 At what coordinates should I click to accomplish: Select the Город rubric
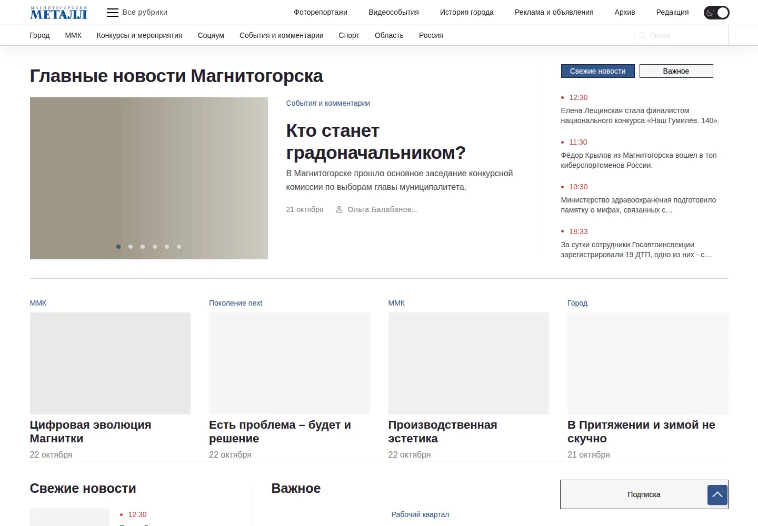click(x=39, y=35)
